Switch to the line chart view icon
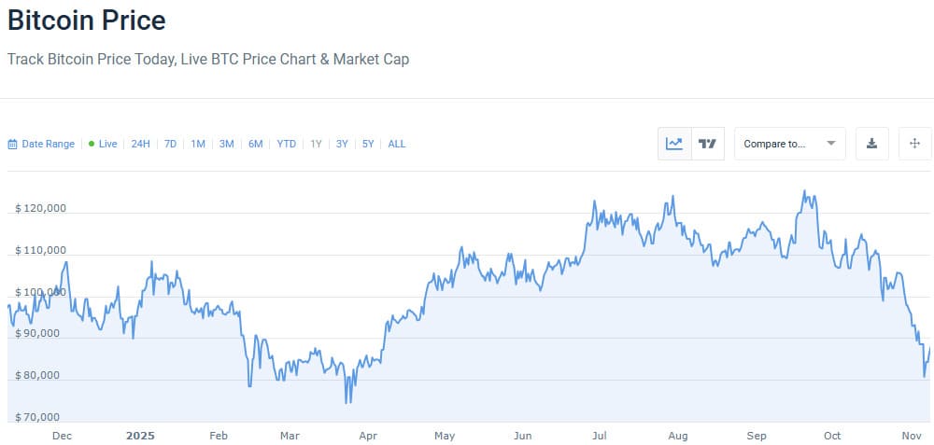934x445 pixels. [674, 144]
